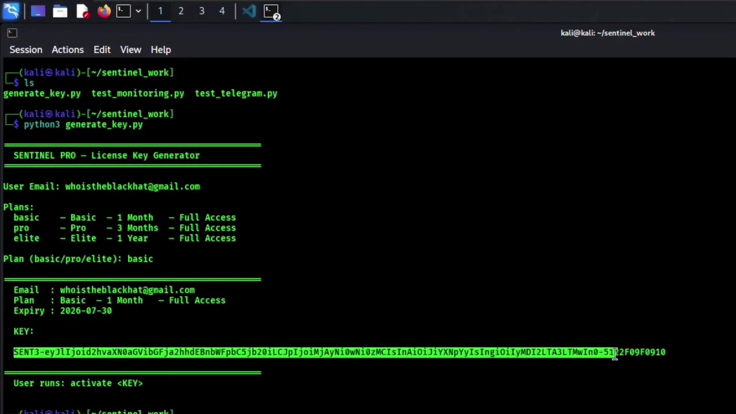The image size is (736, 414).
Task: Open the file manager folder icon
Action: point(60,11)
